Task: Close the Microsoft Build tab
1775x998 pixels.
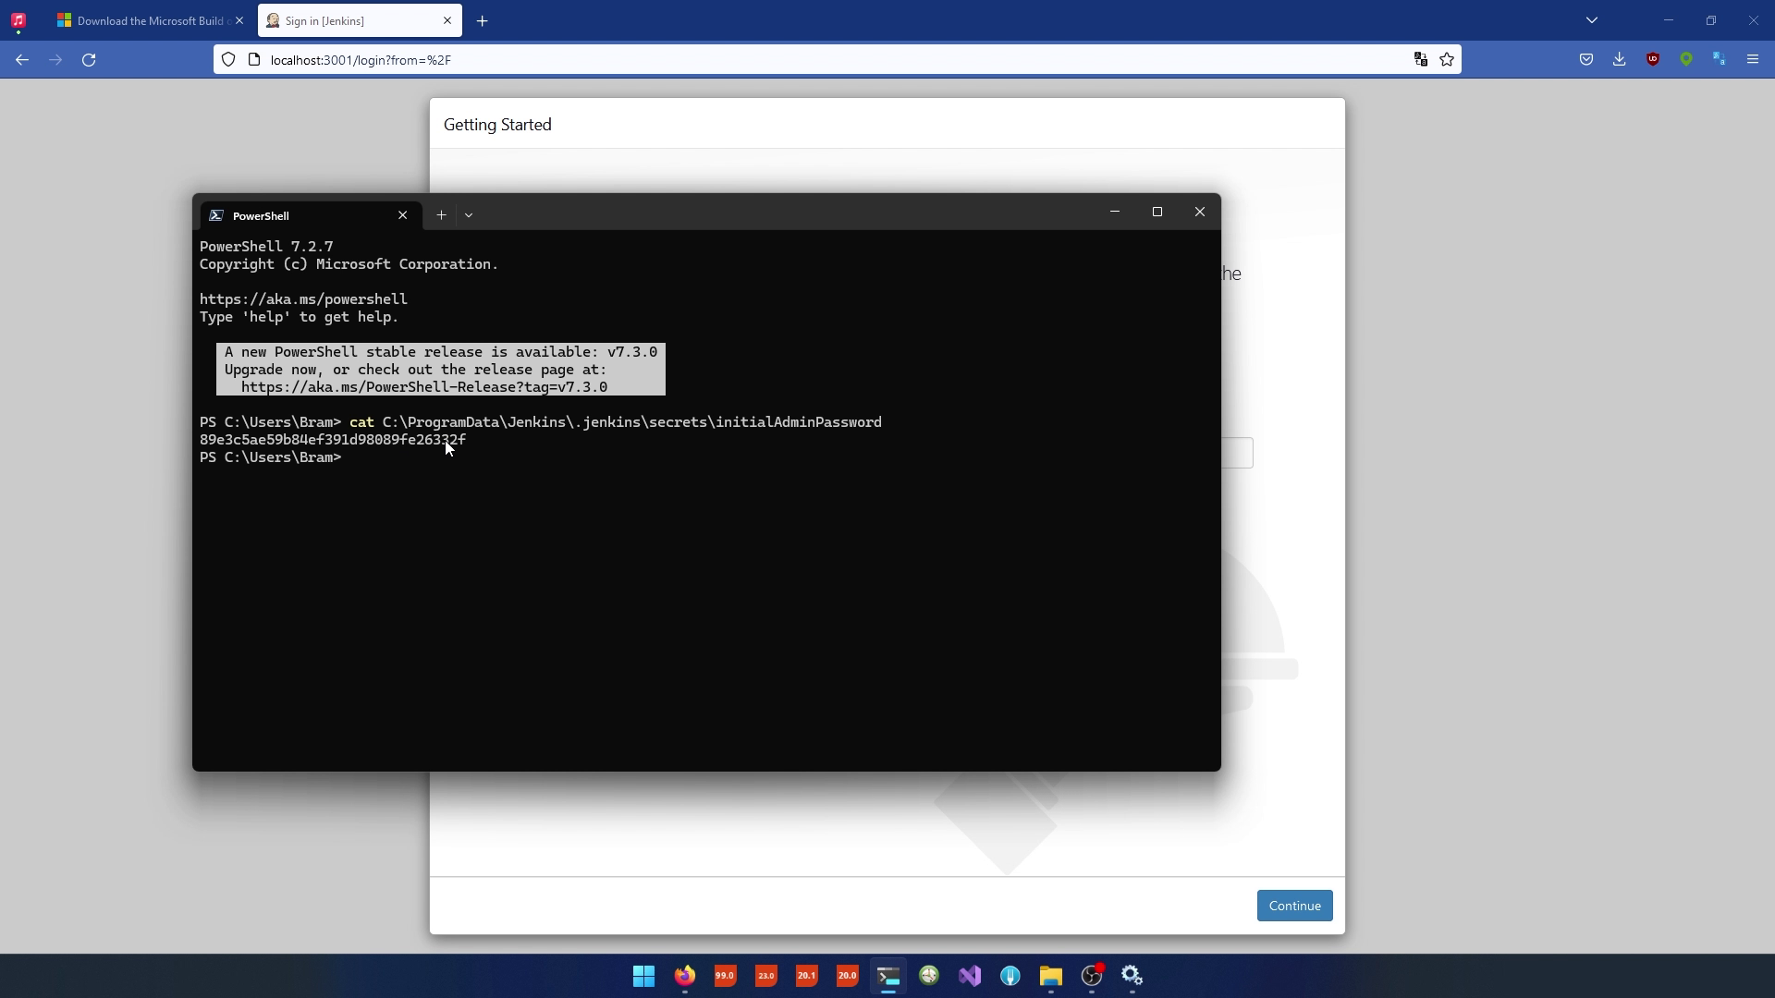Action: 239,21
